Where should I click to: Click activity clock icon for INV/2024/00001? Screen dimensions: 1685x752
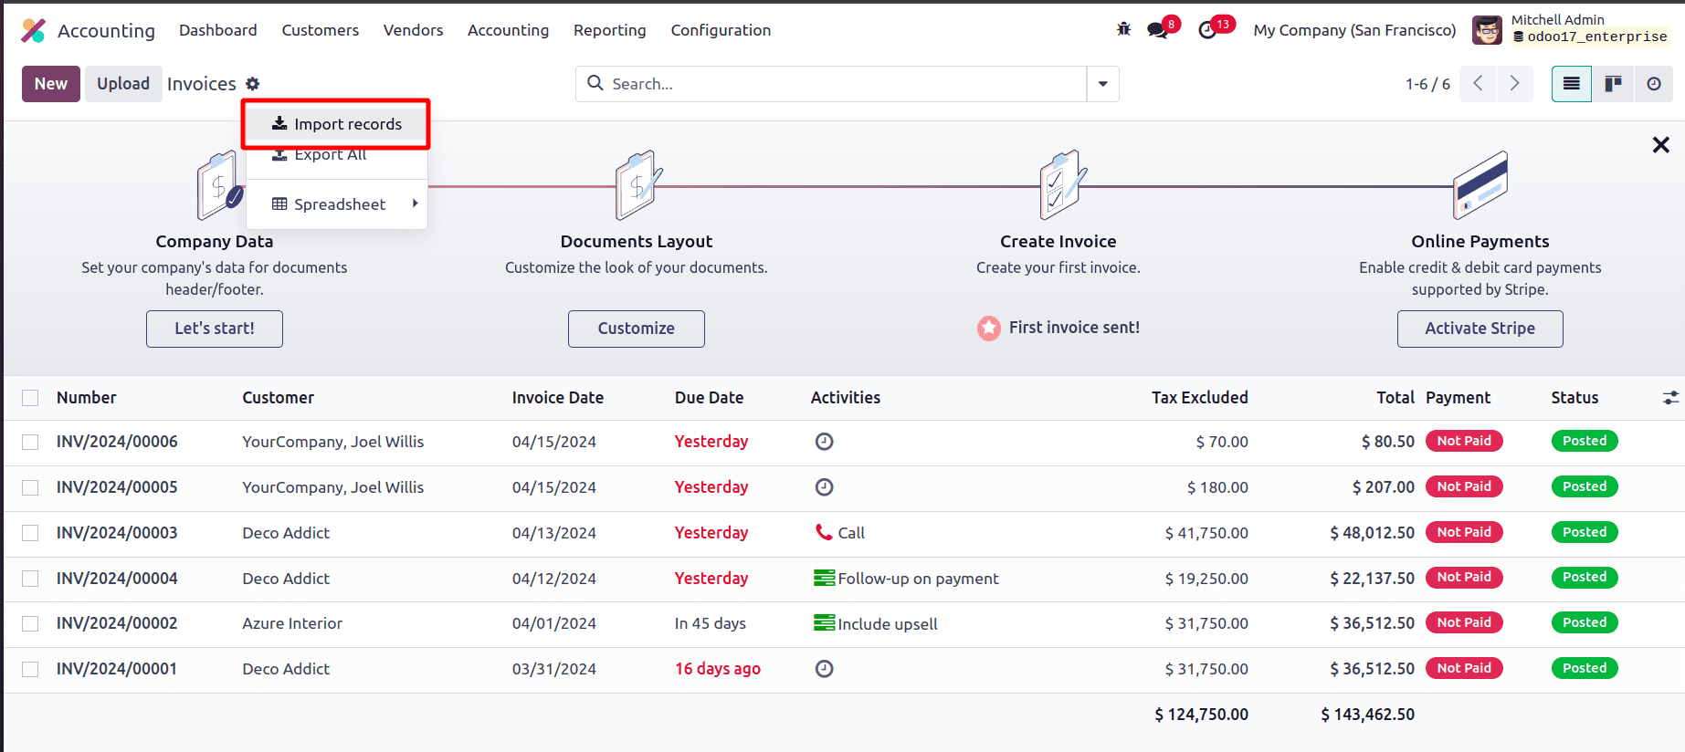pyautogui.click(x=824, y=669)
